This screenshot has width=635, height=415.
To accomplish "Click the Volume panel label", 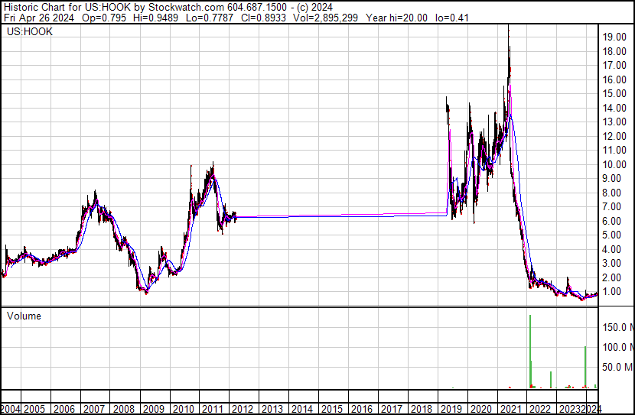I will click(x=24, y=316).
